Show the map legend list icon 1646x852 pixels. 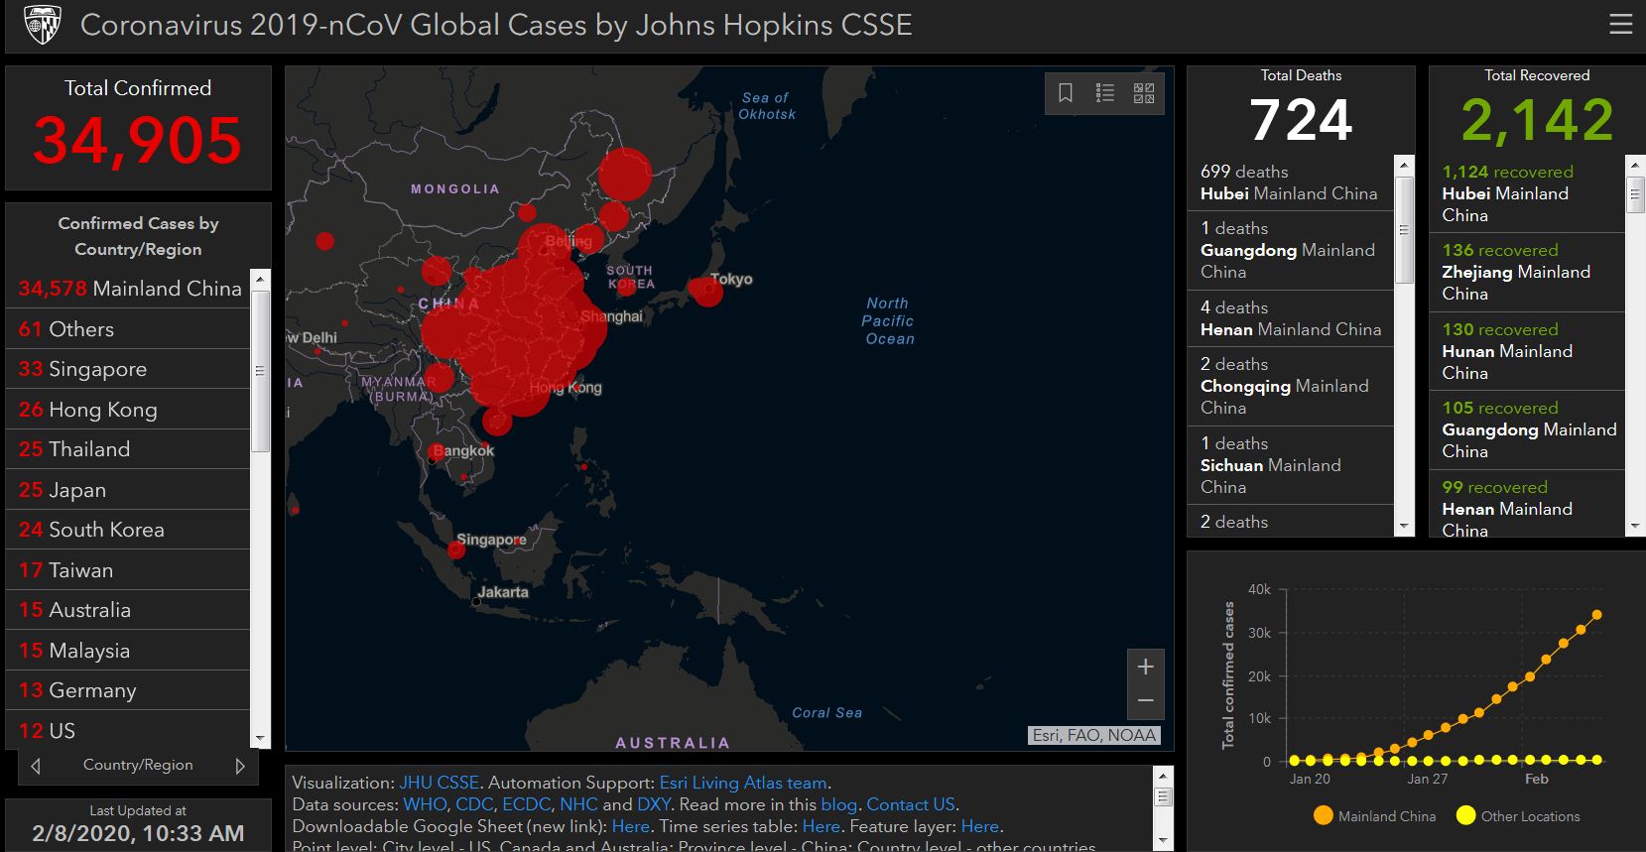click(x=1105, y=93)
